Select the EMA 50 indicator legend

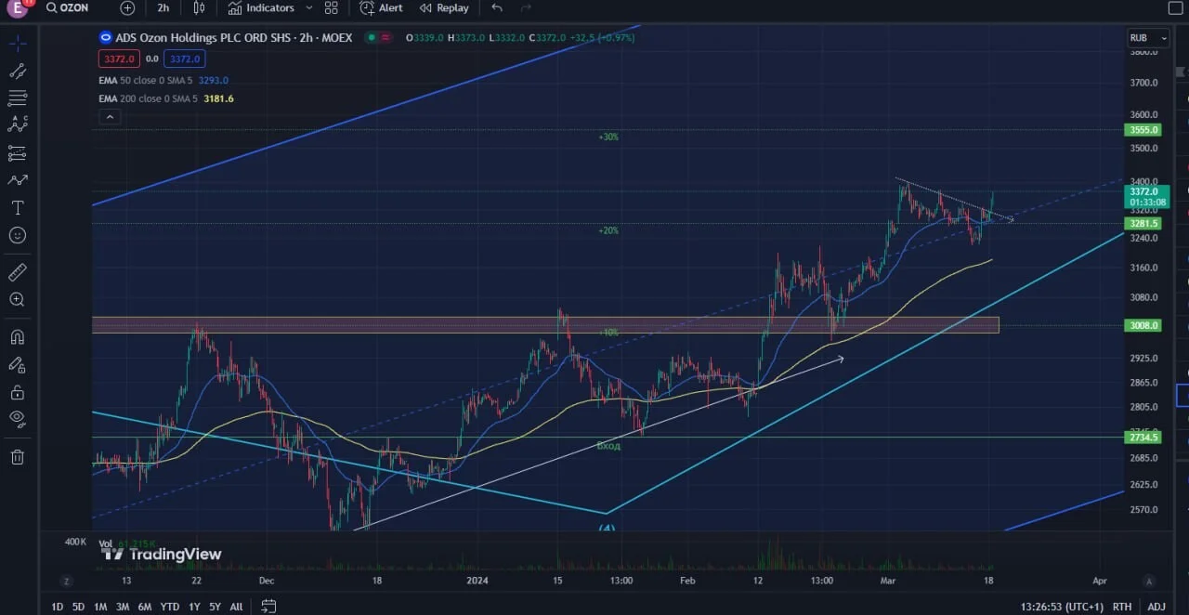tap(163, 80)
